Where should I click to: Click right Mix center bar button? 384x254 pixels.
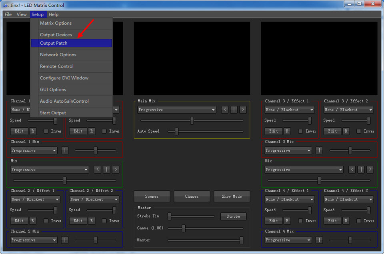click(x=361, y=169)
